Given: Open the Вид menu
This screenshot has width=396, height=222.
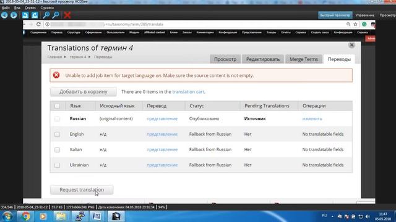Looking at the screenshot, I should pyautogui.click(x=17, y=7).
